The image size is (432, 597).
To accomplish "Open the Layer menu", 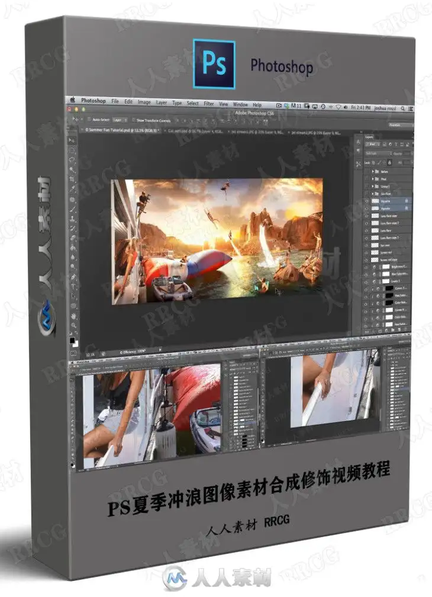I will 161,102.
